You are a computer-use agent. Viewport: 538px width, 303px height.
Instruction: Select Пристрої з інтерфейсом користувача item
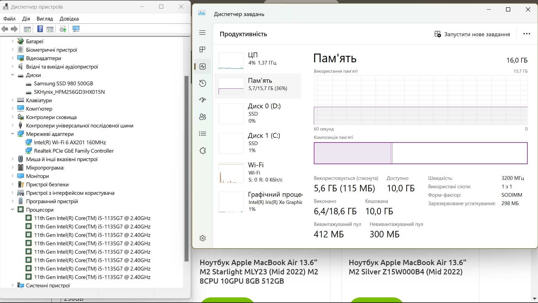pos(70,193)
